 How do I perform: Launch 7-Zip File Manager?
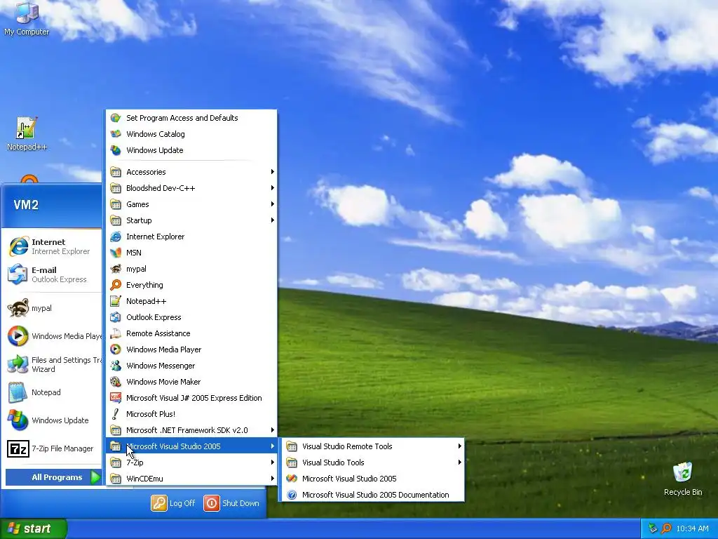pyautogui.click(x=53, y=448)
